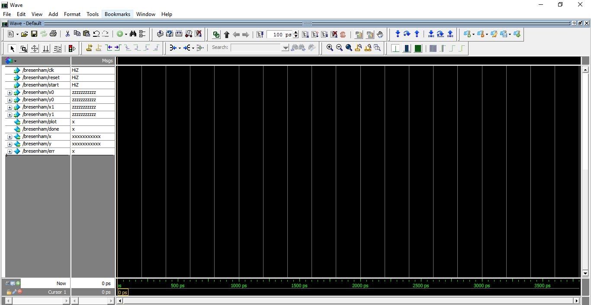Cut the selected signal with the scissors icon
This screenshot has width=591, height=305.
(x=67, y=34)
